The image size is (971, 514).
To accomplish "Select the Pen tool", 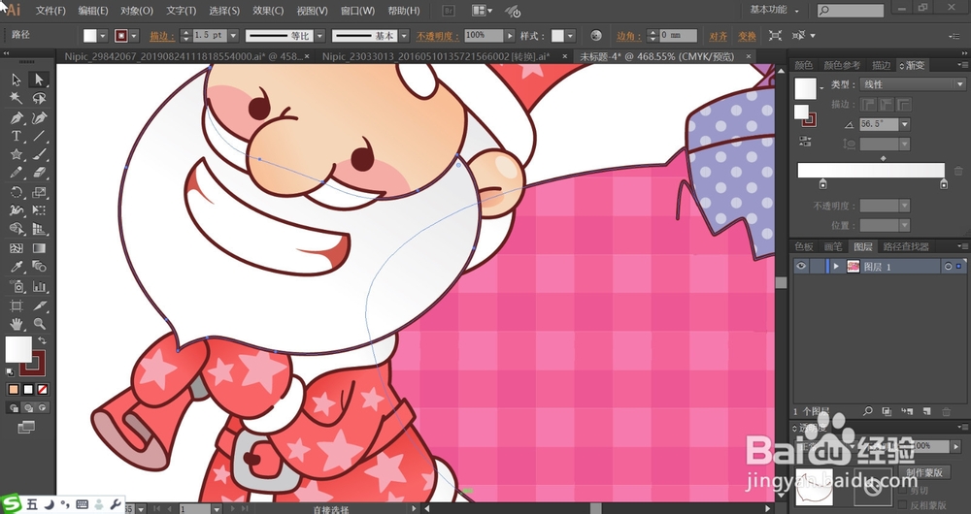I will (17, 117).
